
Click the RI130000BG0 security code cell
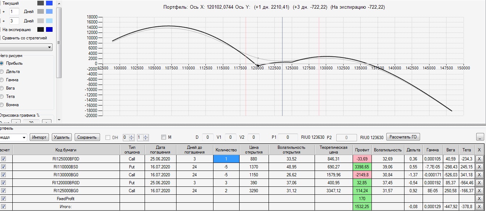tap(66, 175)
